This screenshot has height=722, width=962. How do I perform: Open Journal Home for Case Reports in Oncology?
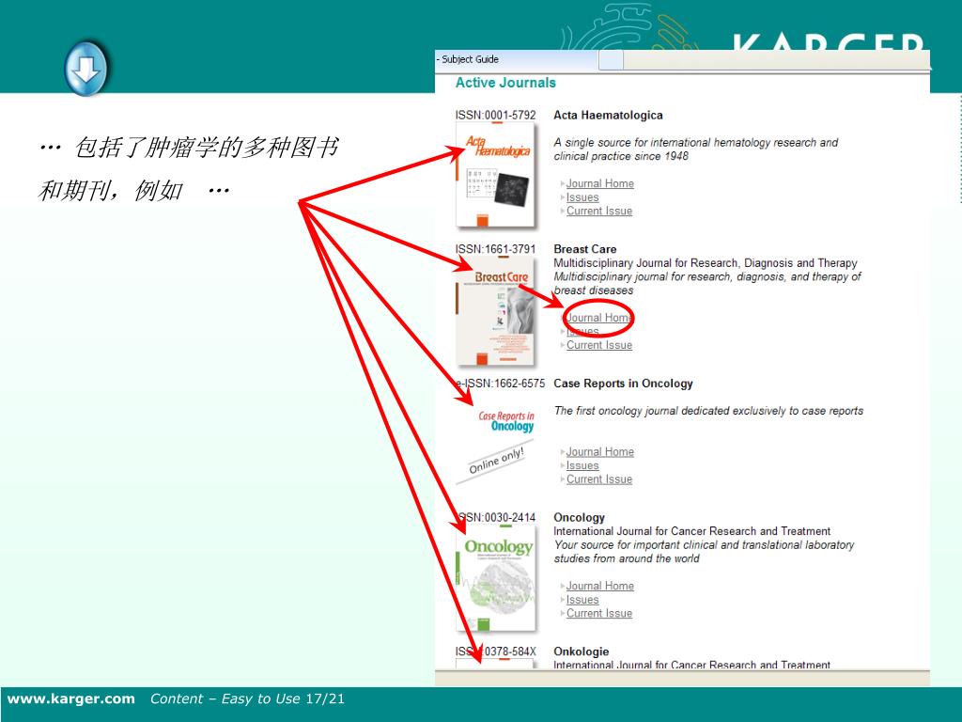[x=600, y=452]
